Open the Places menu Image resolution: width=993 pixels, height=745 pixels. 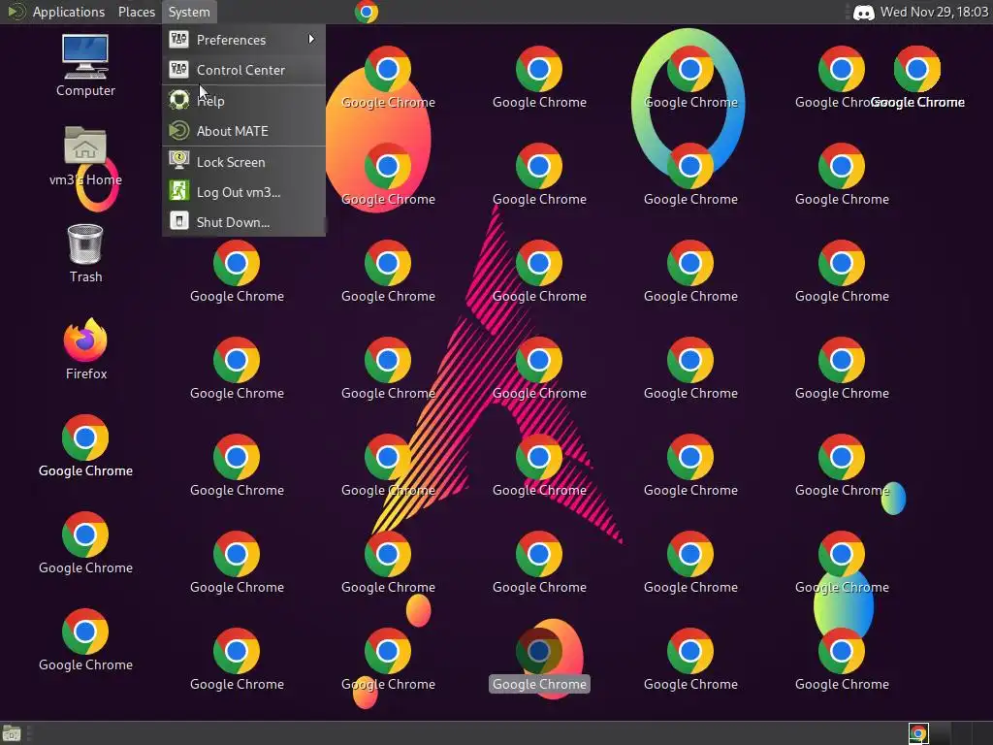click(136, 12)
